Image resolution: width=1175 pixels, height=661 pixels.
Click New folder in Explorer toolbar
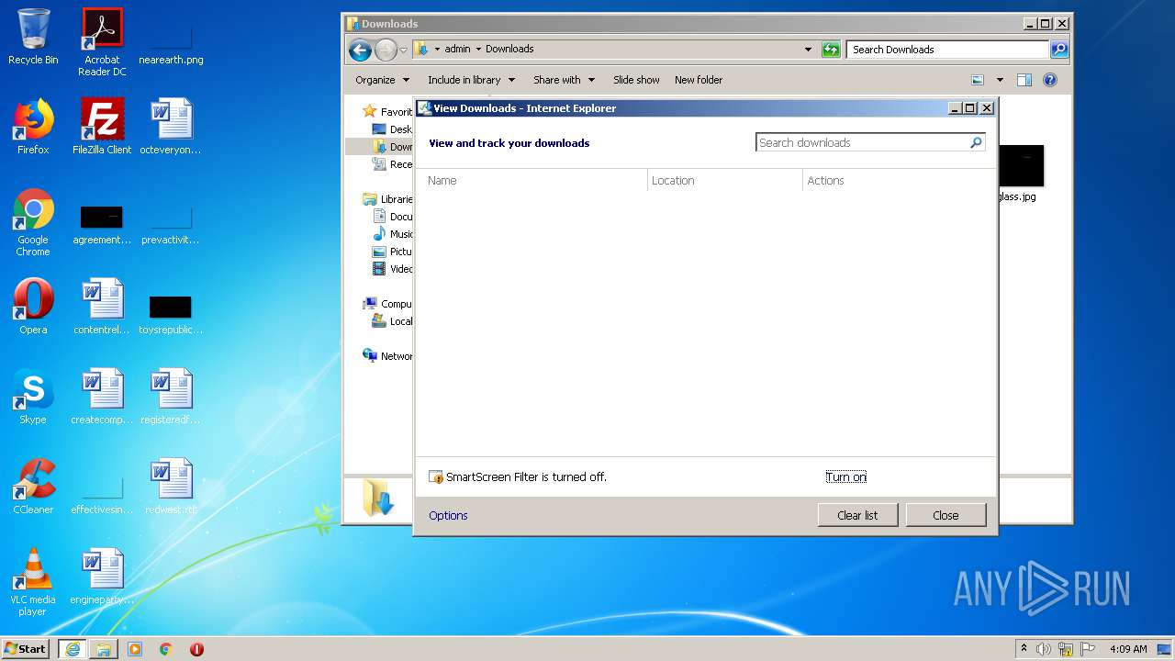pyautogui.click(x=699, y=80)
